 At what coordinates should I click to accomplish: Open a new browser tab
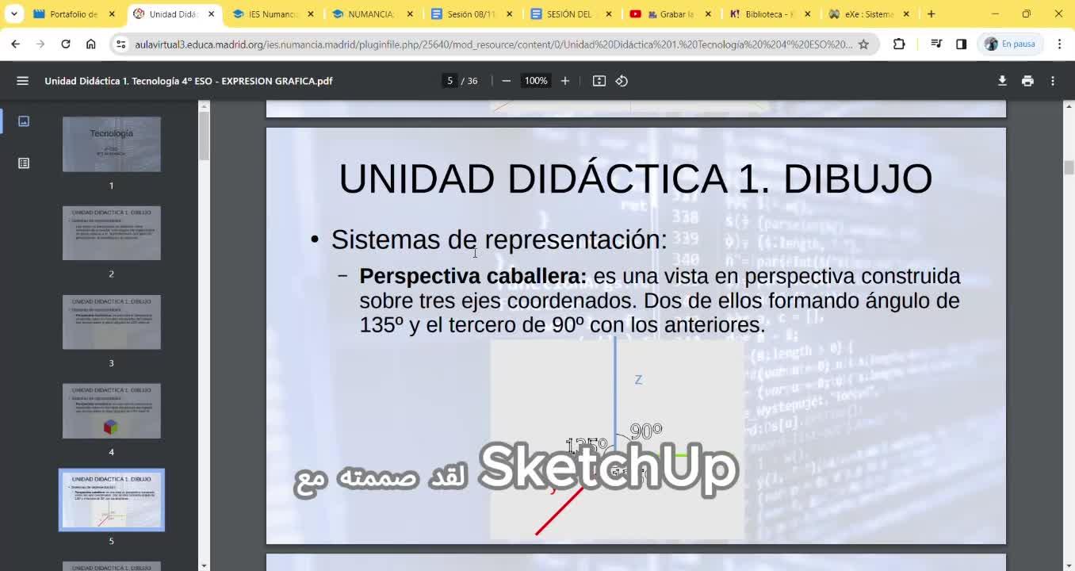[x=932, y=14]
